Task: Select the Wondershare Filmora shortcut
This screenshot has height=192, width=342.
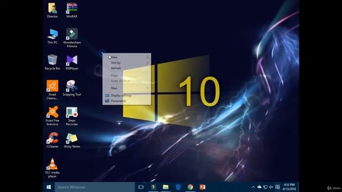Action: 72,38
